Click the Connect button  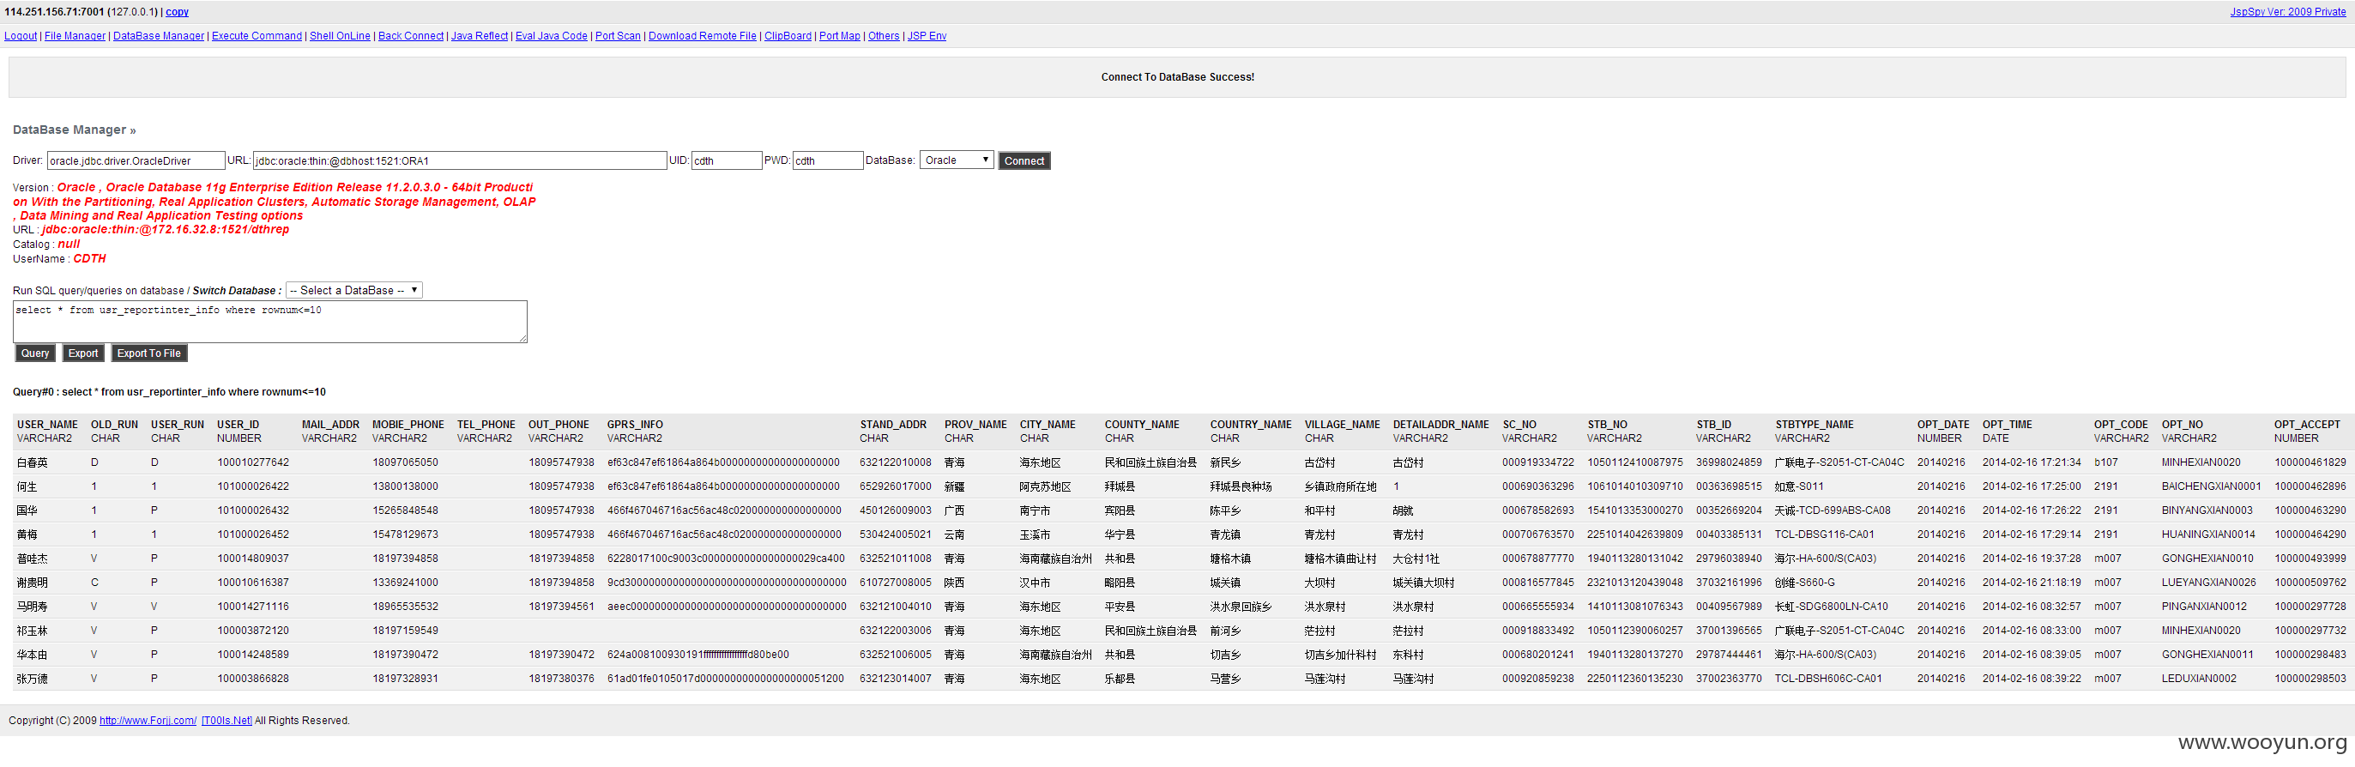1024,161
